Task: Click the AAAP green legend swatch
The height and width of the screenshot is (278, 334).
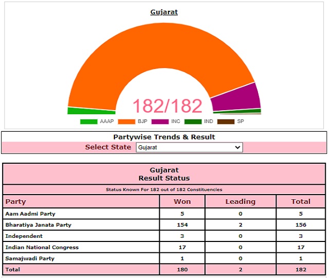Action: tap(88, 122)
